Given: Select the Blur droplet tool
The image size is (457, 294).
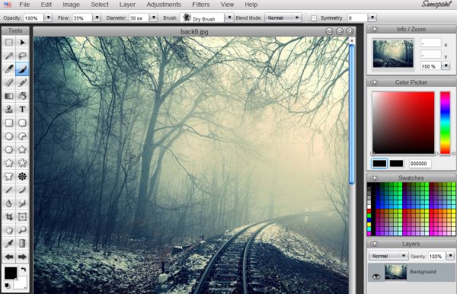Looking at the screenshot, I should tap(9, 203).
